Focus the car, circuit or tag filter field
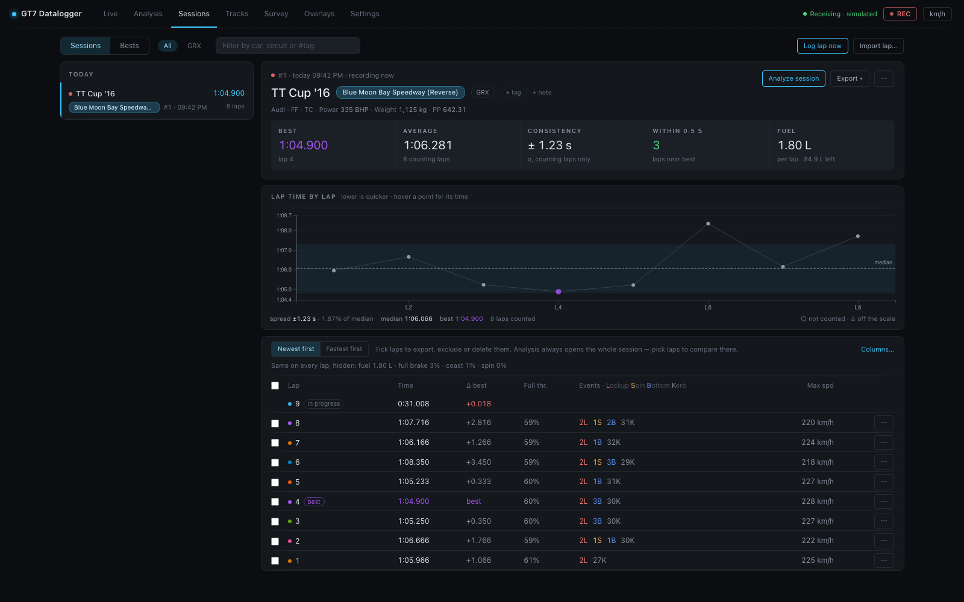Image resolution: width=964 pixels, height=602 pixels. 288,46
